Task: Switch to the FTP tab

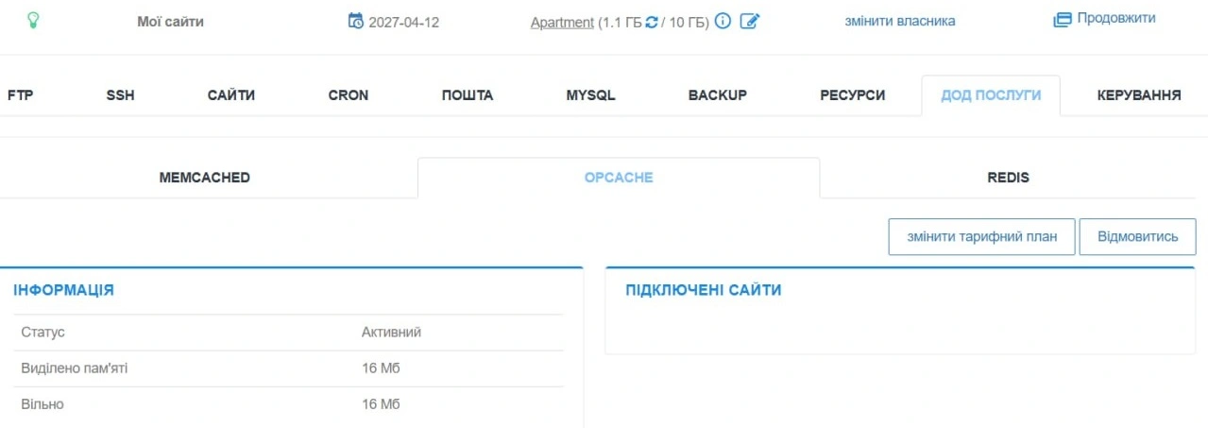Action: click(x=21, y=95)
